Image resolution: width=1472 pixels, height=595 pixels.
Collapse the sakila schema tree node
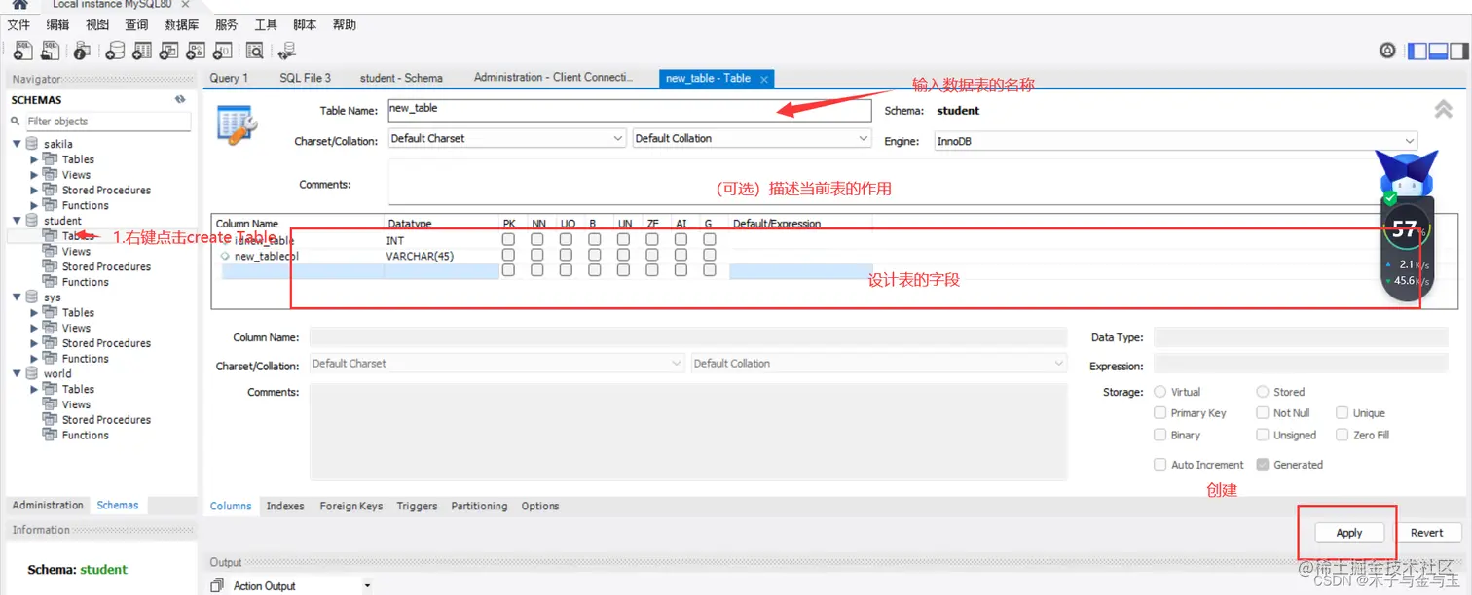[x=17, y=144]
